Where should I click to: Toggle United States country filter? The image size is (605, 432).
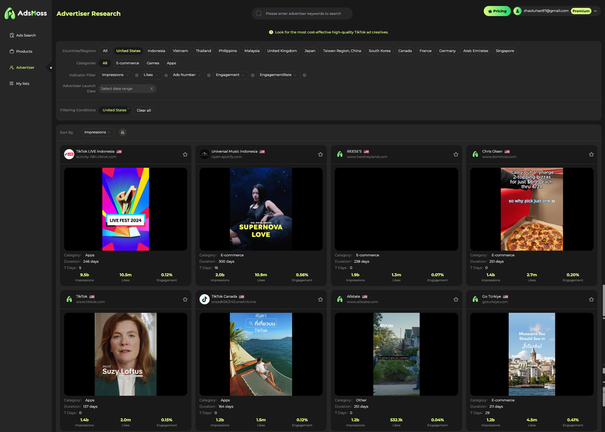pos(128,51)
